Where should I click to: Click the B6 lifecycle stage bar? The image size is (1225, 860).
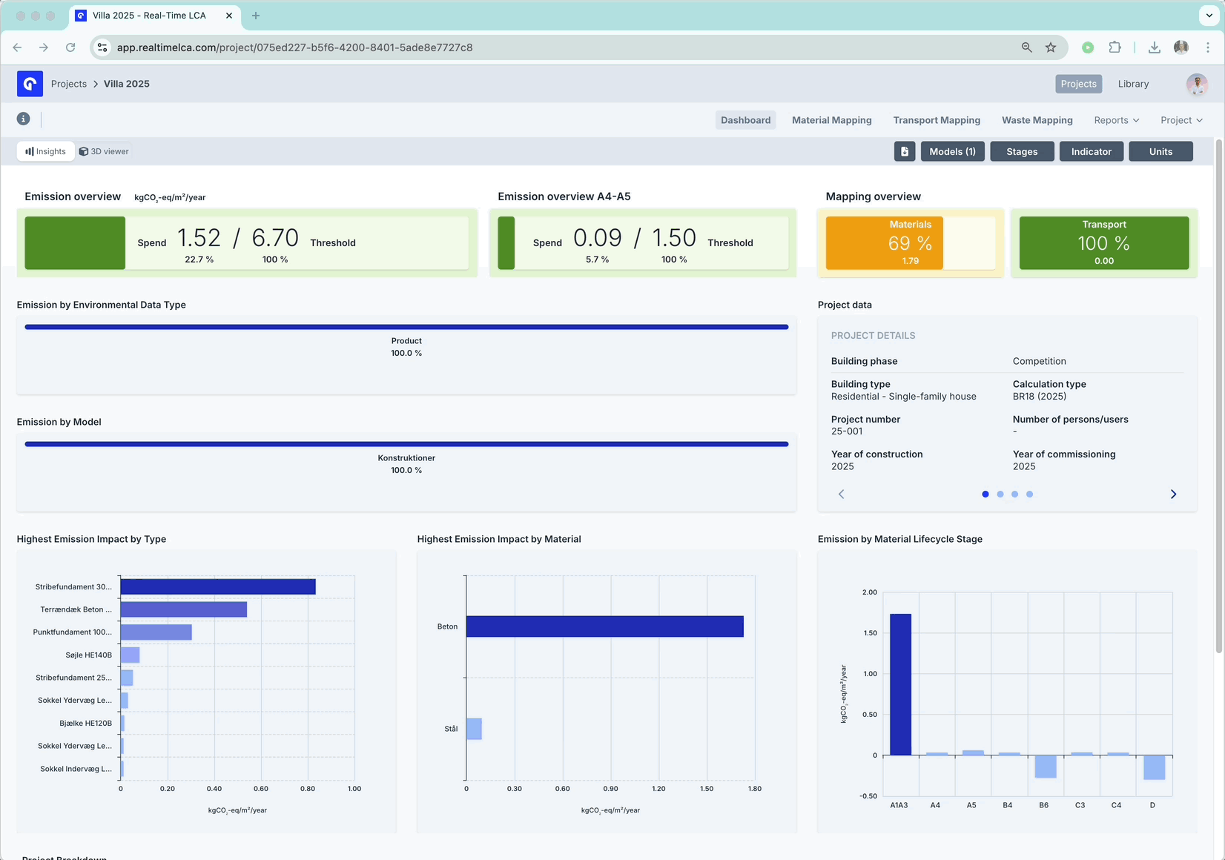[1046, 767]
